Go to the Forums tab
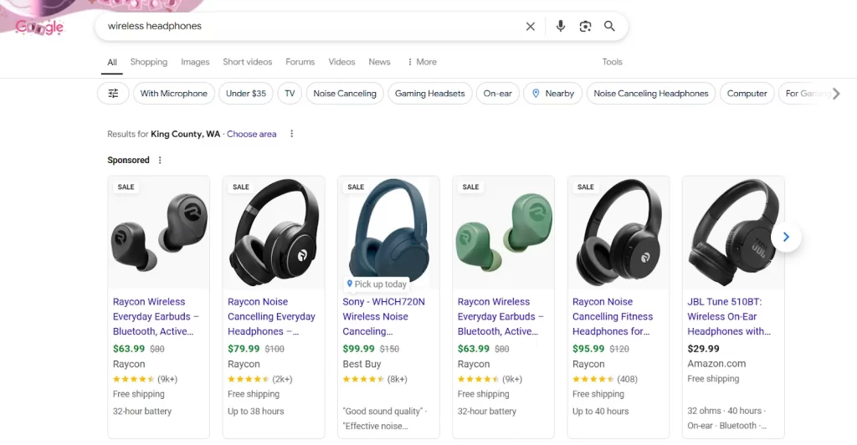The image size is (857, 445). (300, 62)
